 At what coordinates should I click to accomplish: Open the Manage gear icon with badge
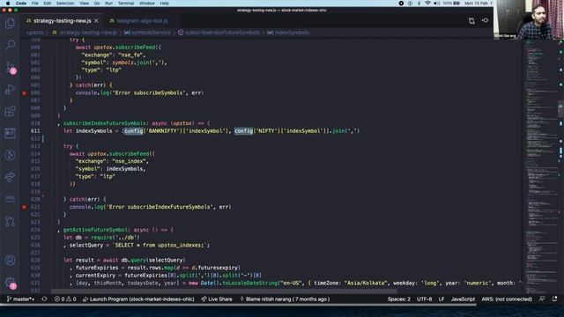click(x=11, y=284)
